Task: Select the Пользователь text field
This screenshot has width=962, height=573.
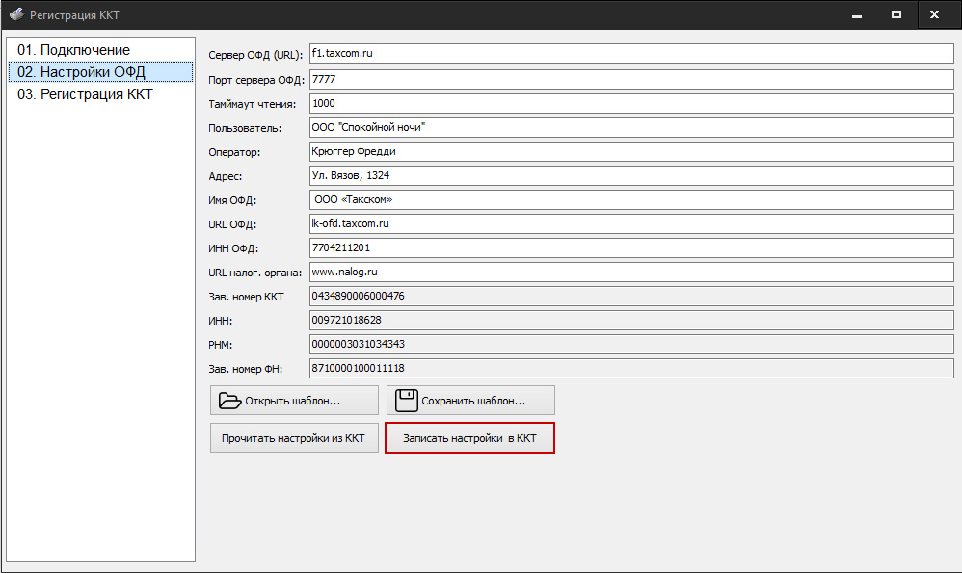Action: (630, 127)
